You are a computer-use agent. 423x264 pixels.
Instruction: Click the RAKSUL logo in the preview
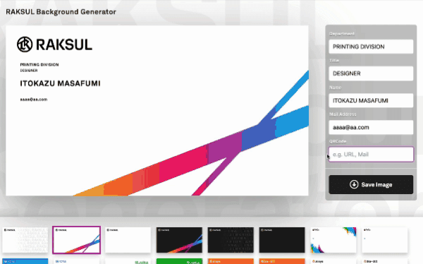[54, 44]
